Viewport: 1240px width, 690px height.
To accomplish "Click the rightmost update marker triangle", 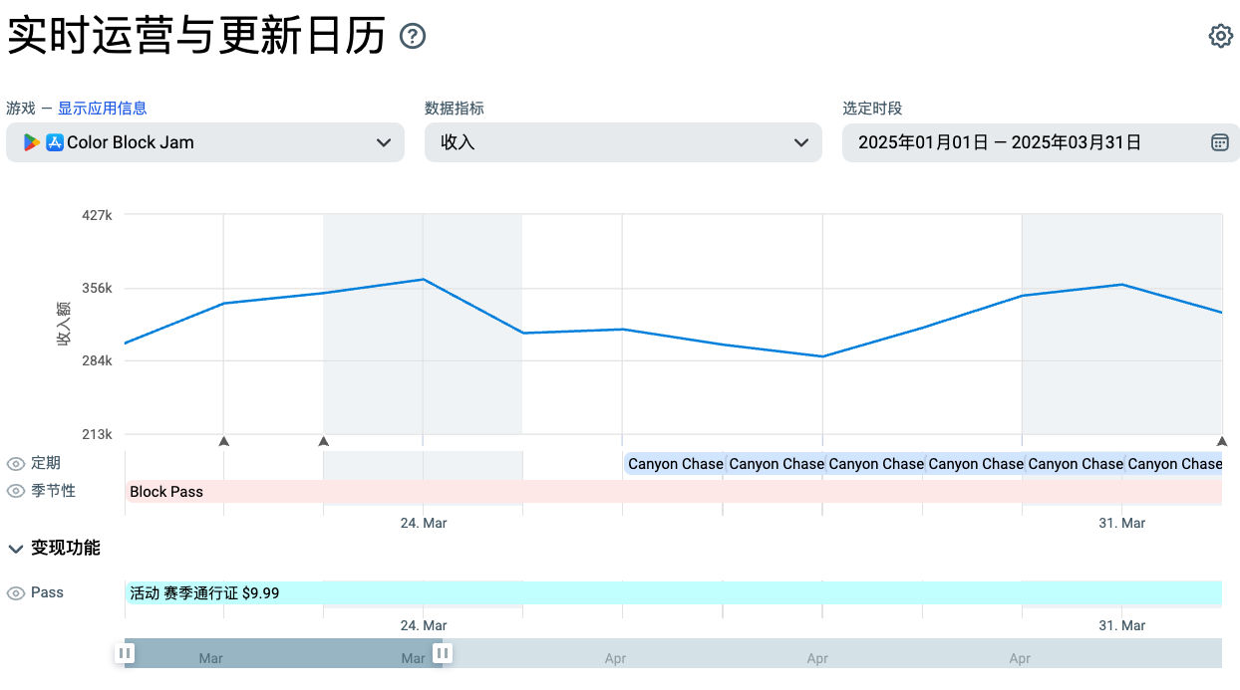I will click(1222, 441).
